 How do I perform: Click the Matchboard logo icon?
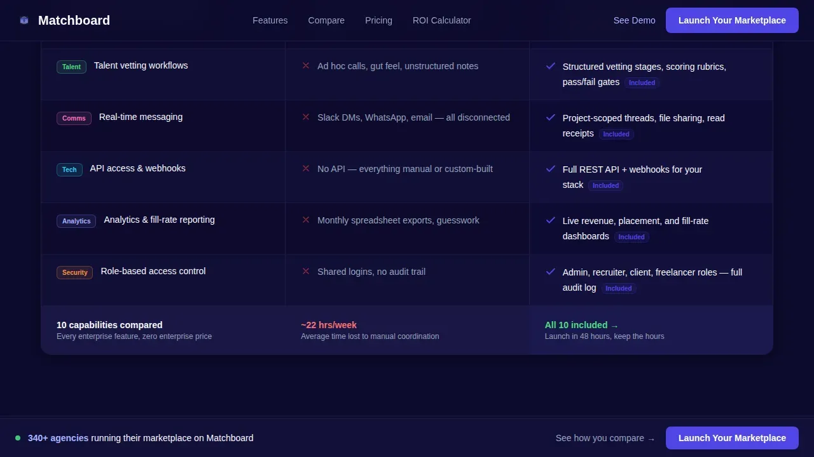tap(24, 20)
